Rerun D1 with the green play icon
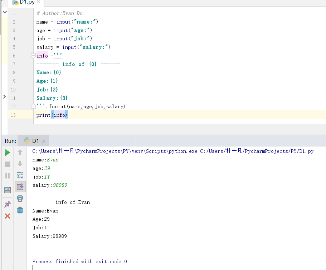326x270 pixels. tap(8, 152)
